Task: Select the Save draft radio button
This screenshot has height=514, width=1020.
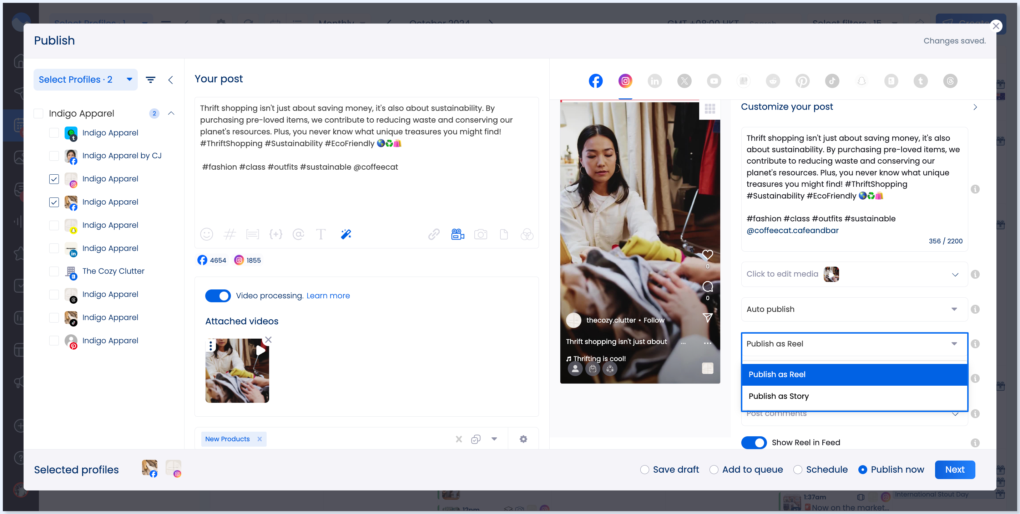Action: [x=644, y=470]
